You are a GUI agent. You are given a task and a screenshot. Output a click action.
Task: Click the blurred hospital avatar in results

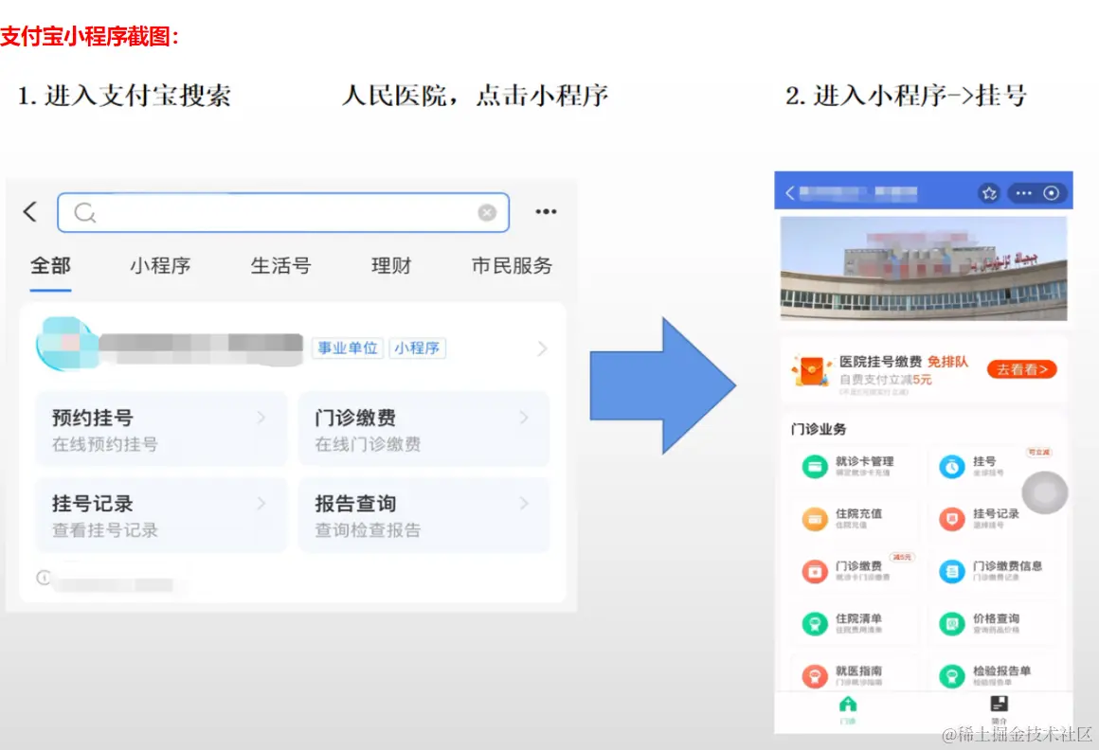coord(67,344)
